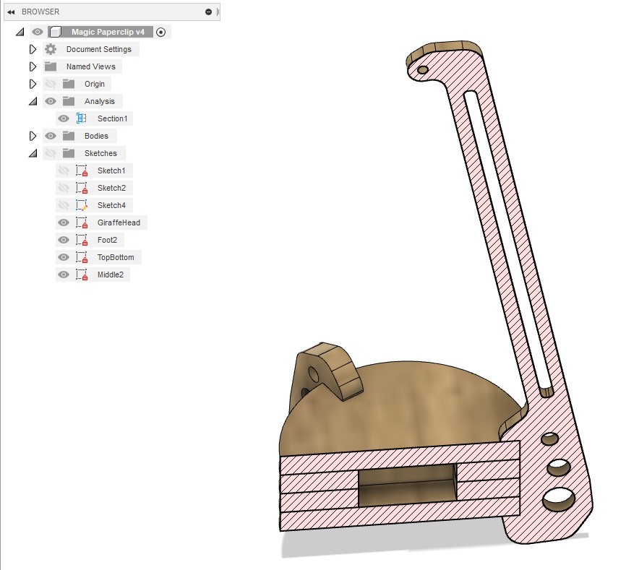Collapse the Analysis folder

click(33, 101)
